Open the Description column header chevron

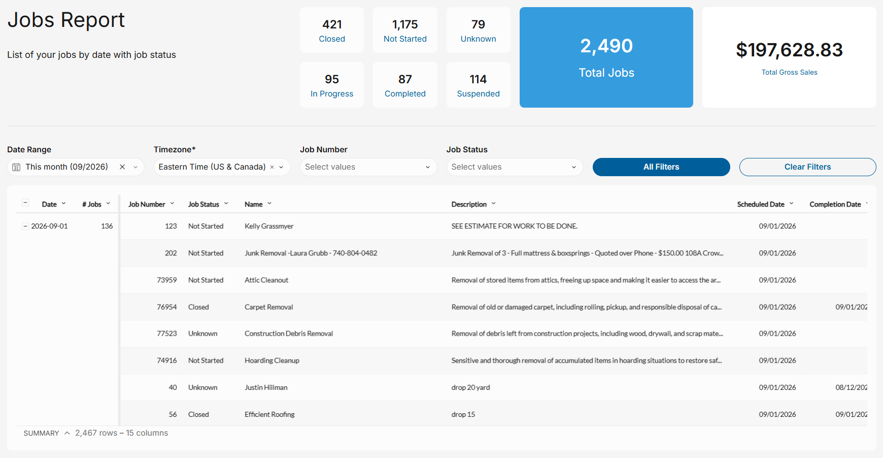pyautogui.click(x=493, y=204)
